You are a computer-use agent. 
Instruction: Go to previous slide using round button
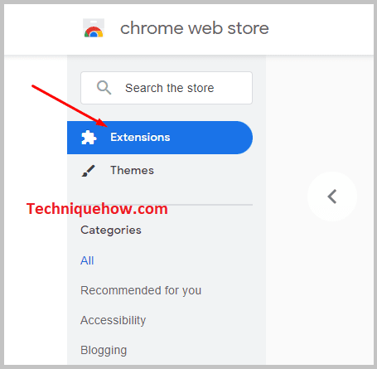click(x=332, y=197)
